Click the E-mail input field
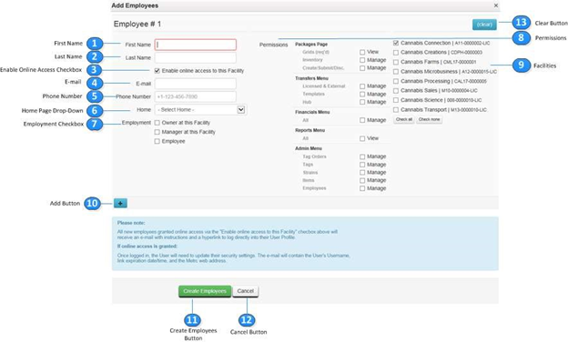The height and width of the screenshot is (342, 568). 196,84
